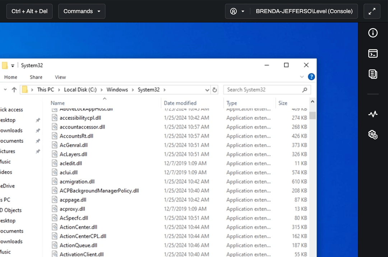This screenshot has width=388, height=257.
Task: Open the remote session settings gear
Action: click(x=373, y=135)
